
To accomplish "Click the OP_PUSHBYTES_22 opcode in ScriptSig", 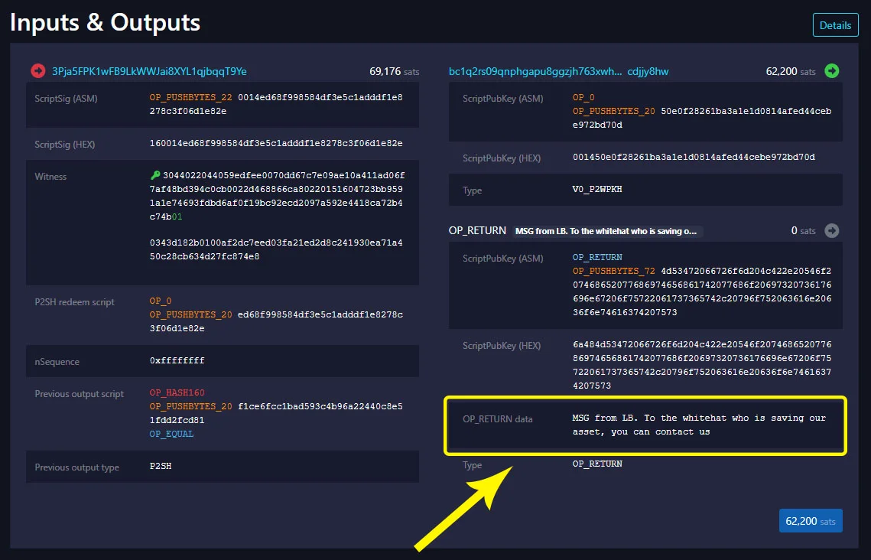I will pos(190,97).
